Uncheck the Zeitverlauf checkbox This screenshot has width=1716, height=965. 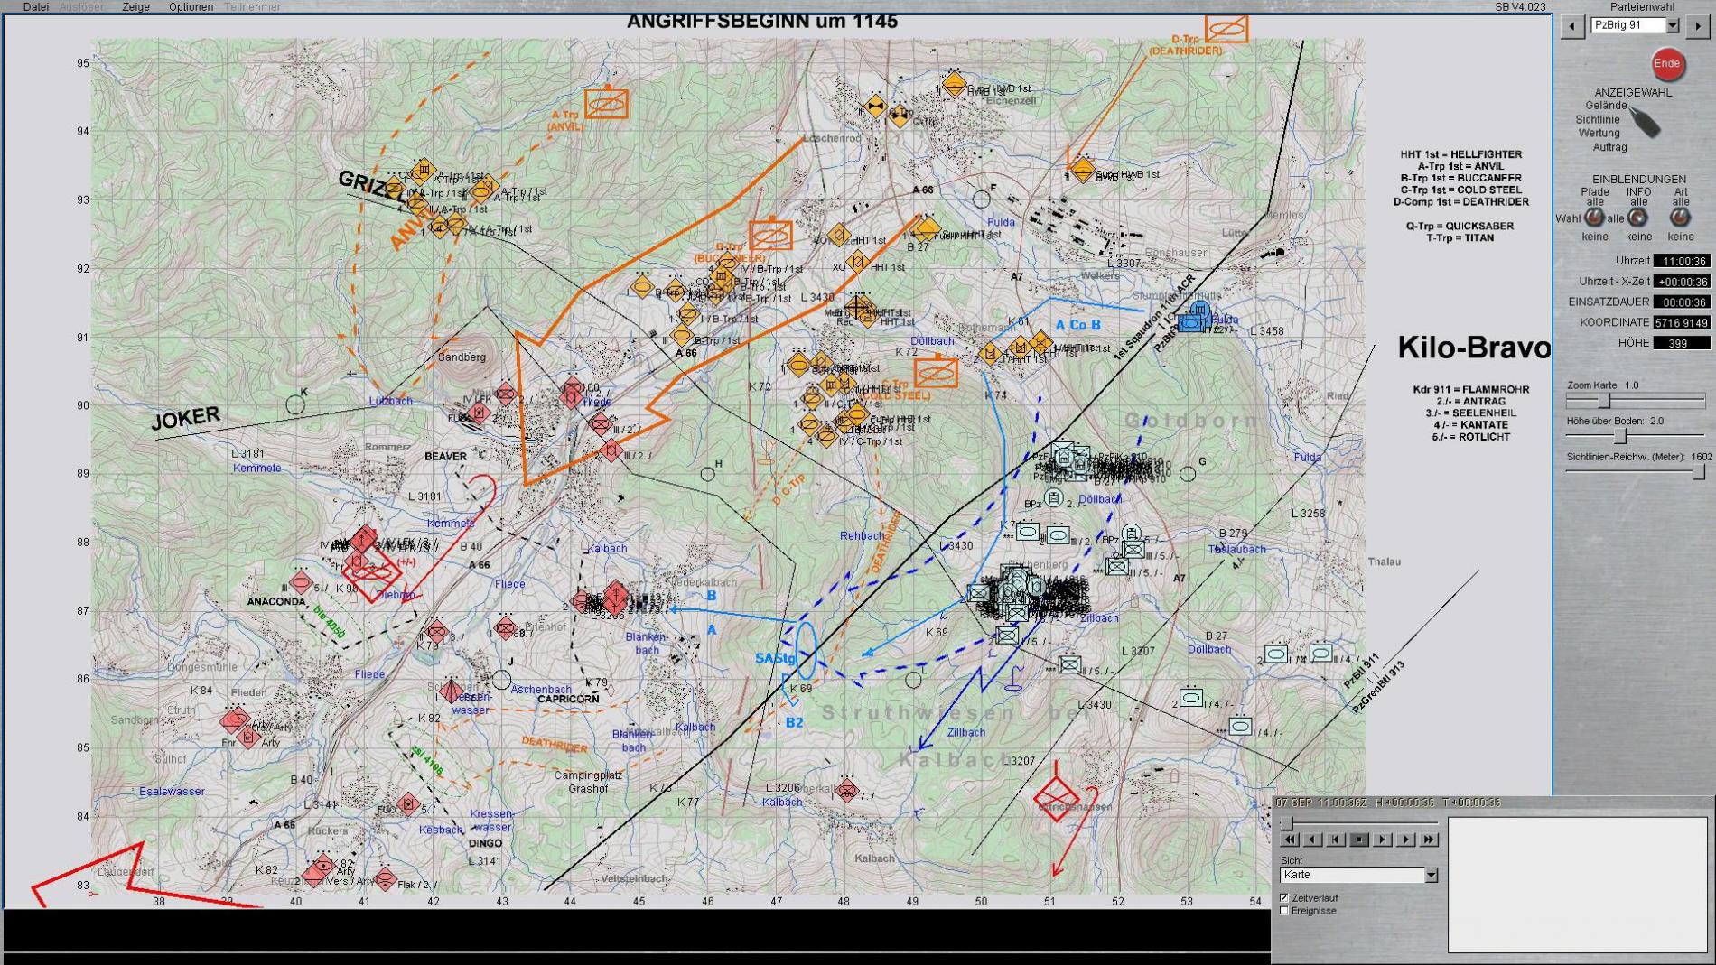[1284, 898]
